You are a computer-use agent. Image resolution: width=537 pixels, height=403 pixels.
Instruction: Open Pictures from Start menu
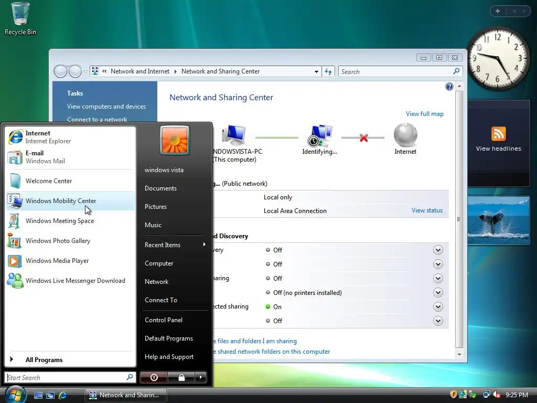click(x=156, y=207)
